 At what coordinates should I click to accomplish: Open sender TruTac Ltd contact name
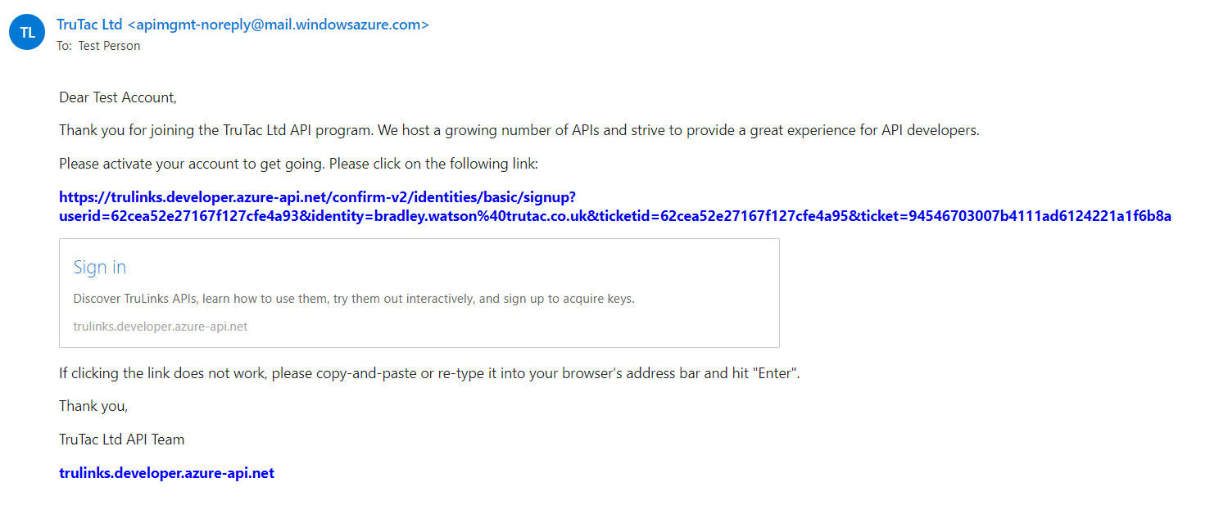89,25
